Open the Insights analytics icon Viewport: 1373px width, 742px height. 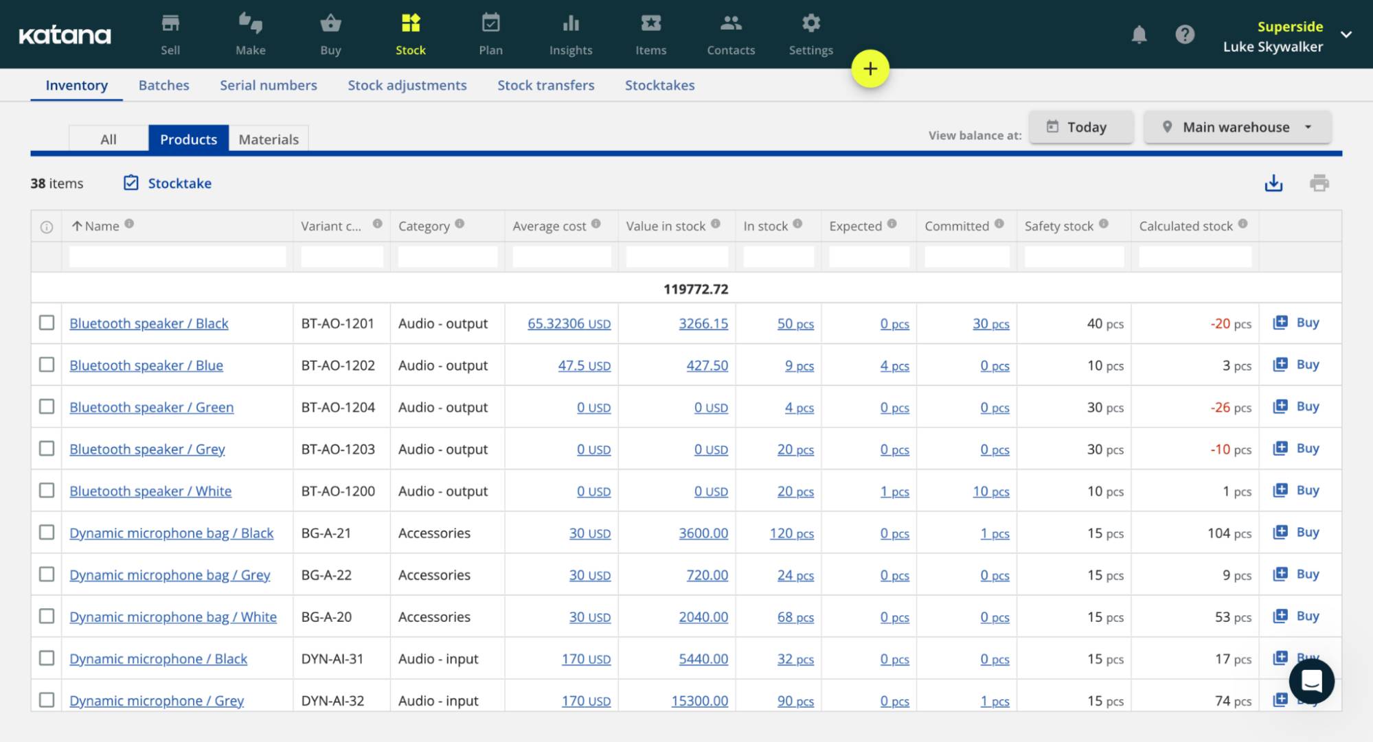coord(571,23)
